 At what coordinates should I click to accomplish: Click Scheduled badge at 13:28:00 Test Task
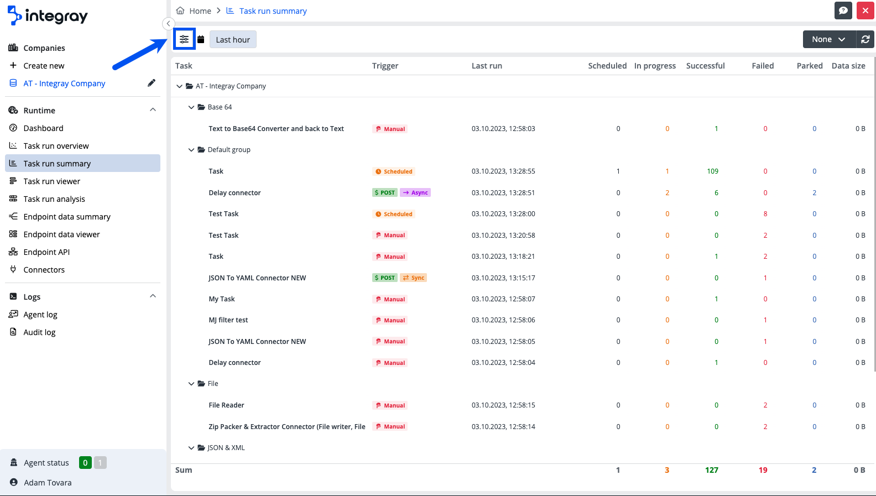[x=394, y=214]
